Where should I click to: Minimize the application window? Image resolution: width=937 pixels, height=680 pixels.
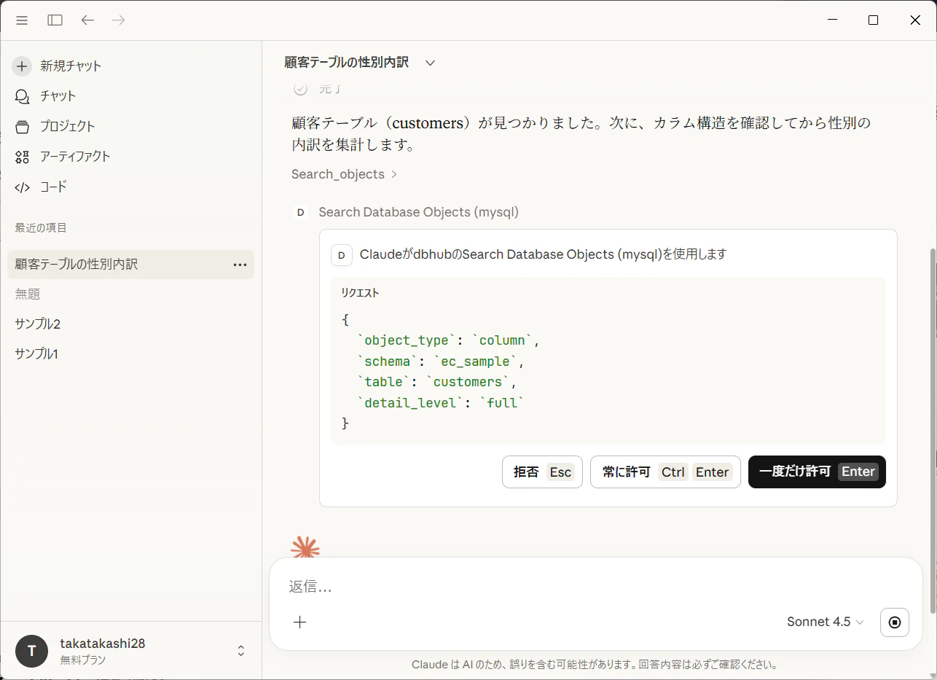point(831,20)
